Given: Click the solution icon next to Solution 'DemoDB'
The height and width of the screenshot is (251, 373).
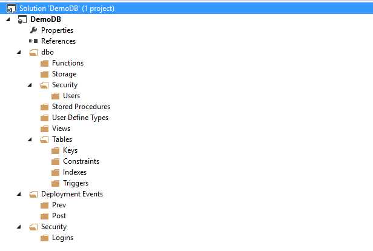Looking at the screenshot, I should tap(11, 9).
